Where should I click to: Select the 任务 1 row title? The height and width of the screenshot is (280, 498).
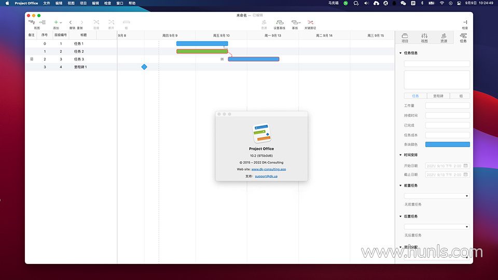[x=78, y=44]
